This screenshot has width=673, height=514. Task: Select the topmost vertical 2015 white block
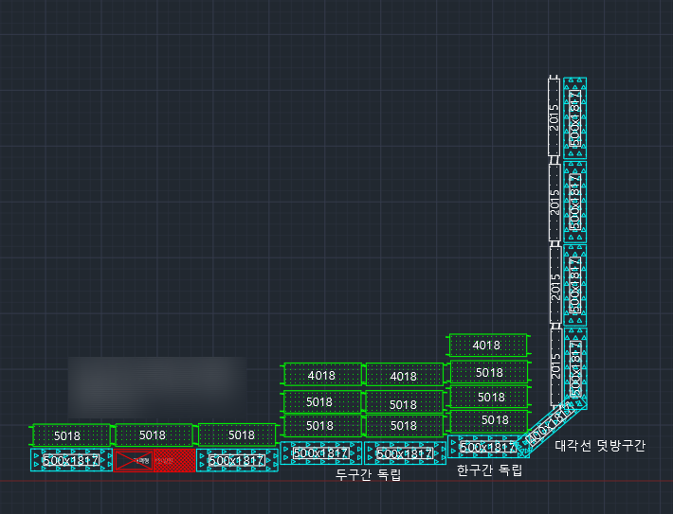(x=555, y=117)
